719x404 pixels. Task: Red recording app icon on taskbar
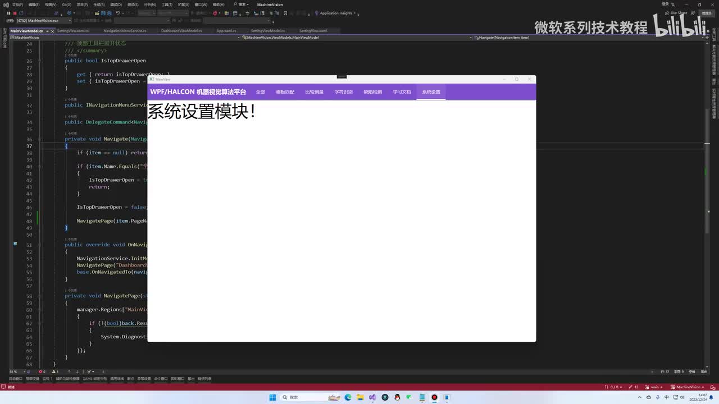(434, 397)
